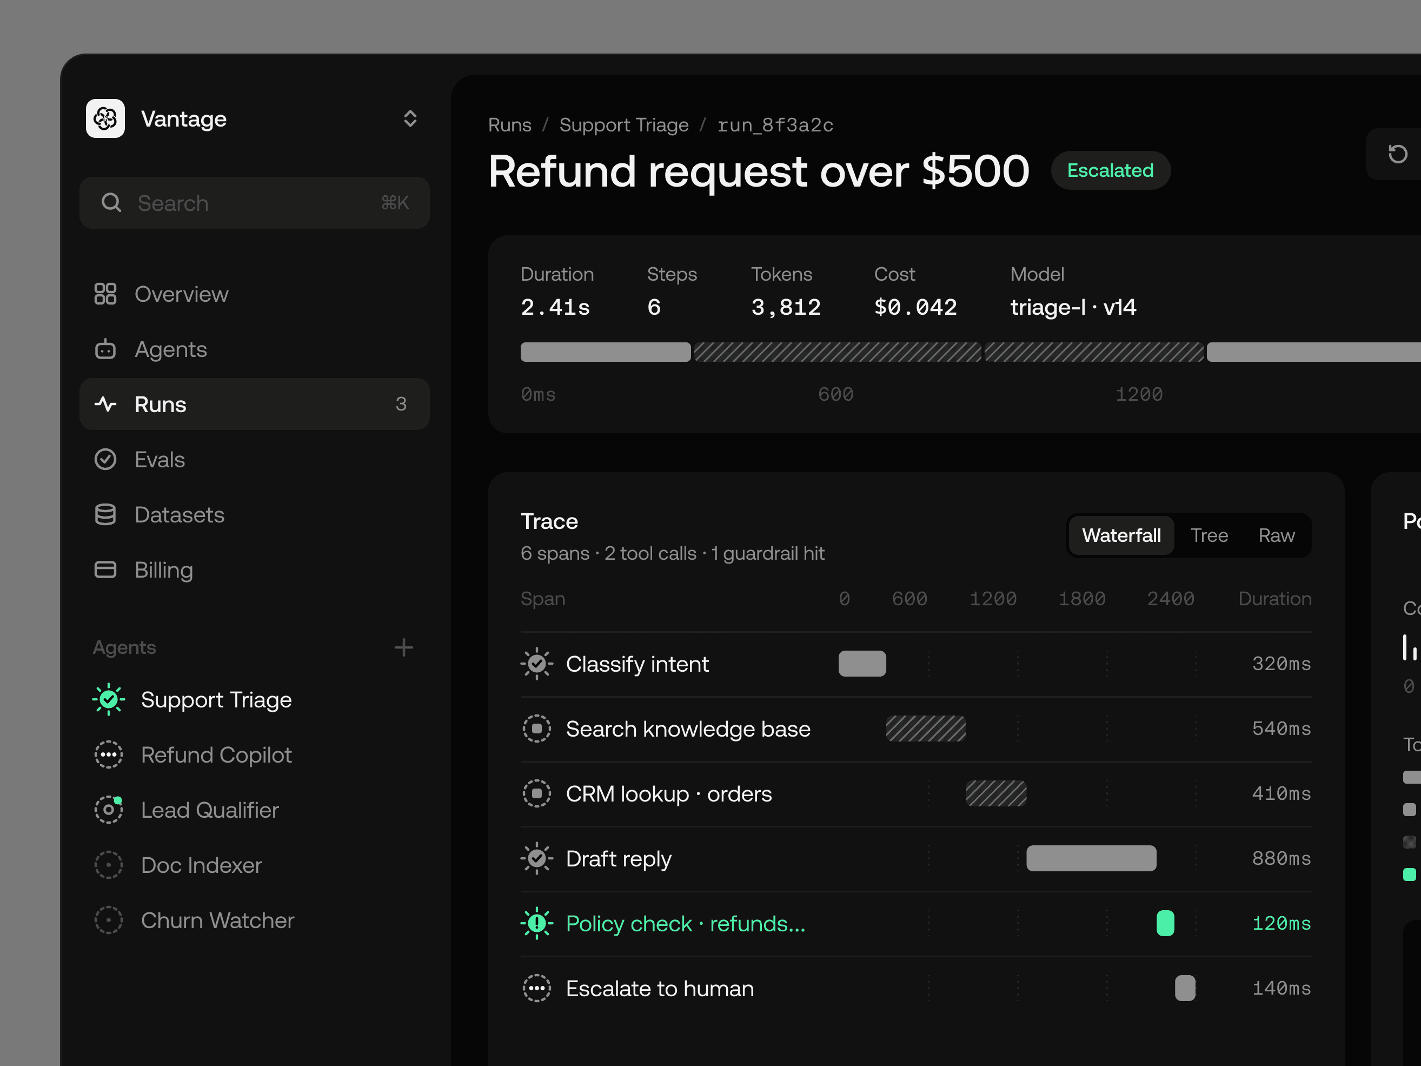This screenshot has width=1421, height=1066.
Task: Select the Escalate to human span
Action: [x=916, y=989]
